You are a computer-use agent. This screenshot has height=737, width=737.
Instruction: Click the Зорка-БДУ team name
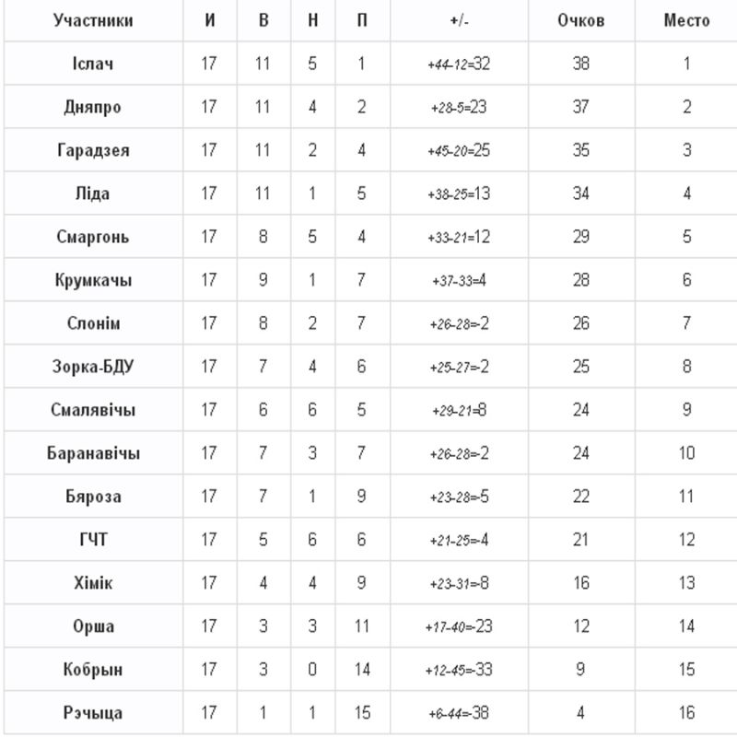click(x=93, y=367)
